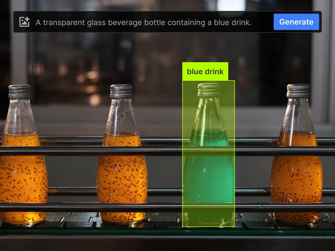Focus the prompt text describing the bottle
This screenshot has width=335, height=251.
(x=143, y=22)
